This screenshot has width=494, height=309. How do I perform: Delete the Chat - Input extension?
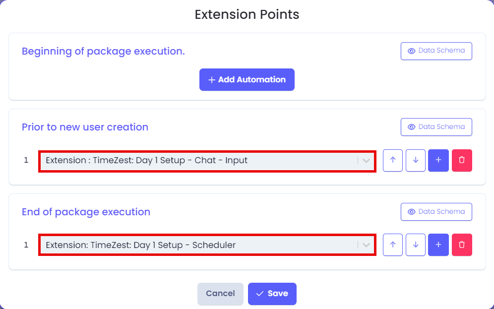[462, 160]
